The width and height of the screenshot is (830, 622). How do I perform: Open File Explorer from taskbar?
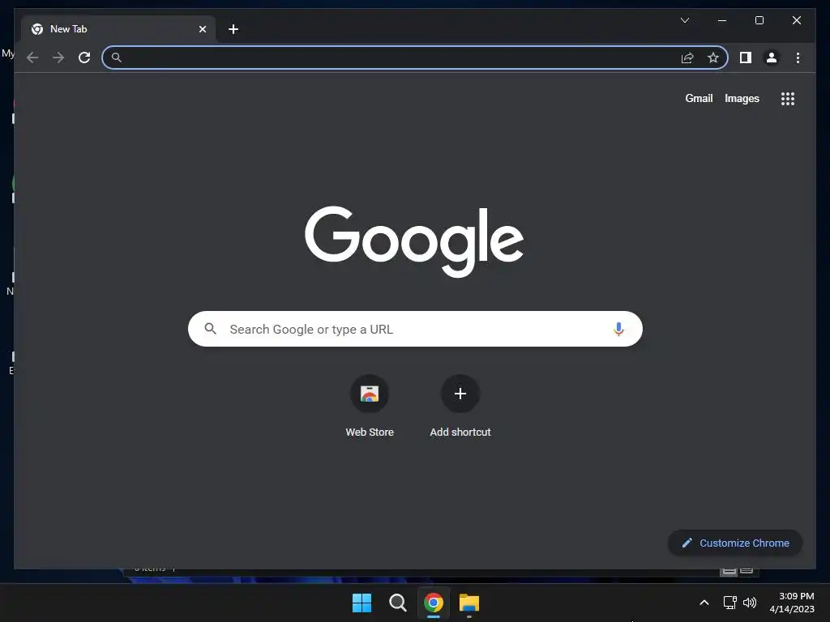(x=469, y=603)
